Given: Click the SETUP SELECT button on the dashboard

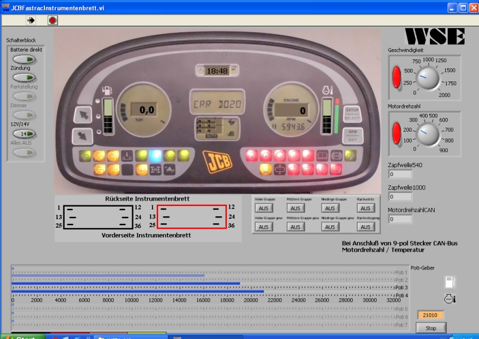Looking at the screenshot, I should [x=352, y=114].
